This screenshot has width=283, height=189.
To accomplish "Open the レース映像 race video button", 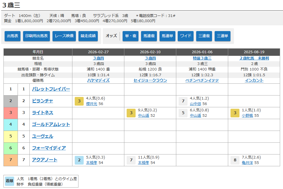I will click(x=64, y=36).
